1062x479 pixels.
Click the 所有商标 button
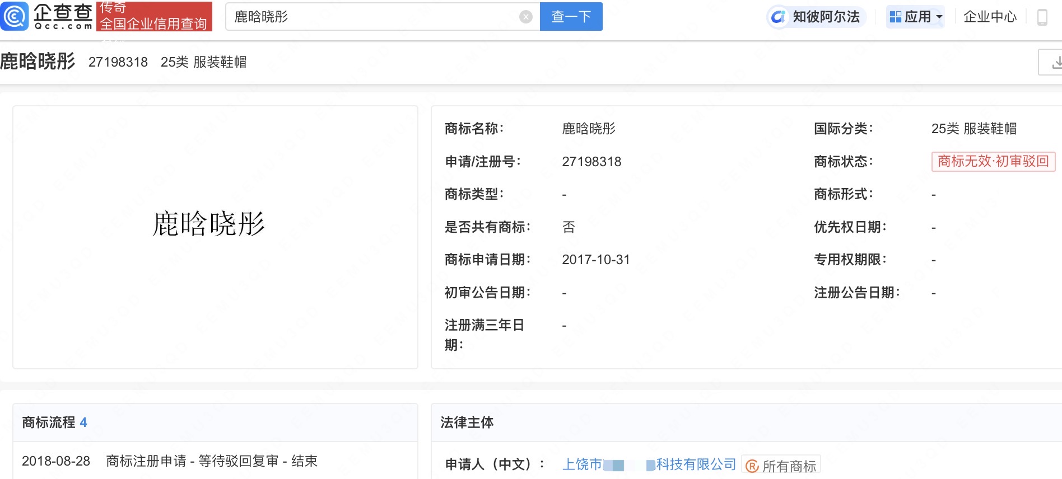click(x=781, y=466)
